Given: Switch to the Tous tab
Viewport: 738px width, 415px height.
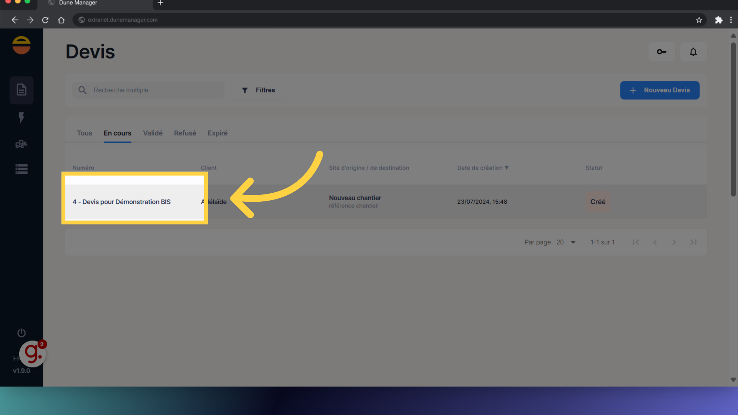Looking at the screenshot, I should pyautogui.click(x=85, y=133).
